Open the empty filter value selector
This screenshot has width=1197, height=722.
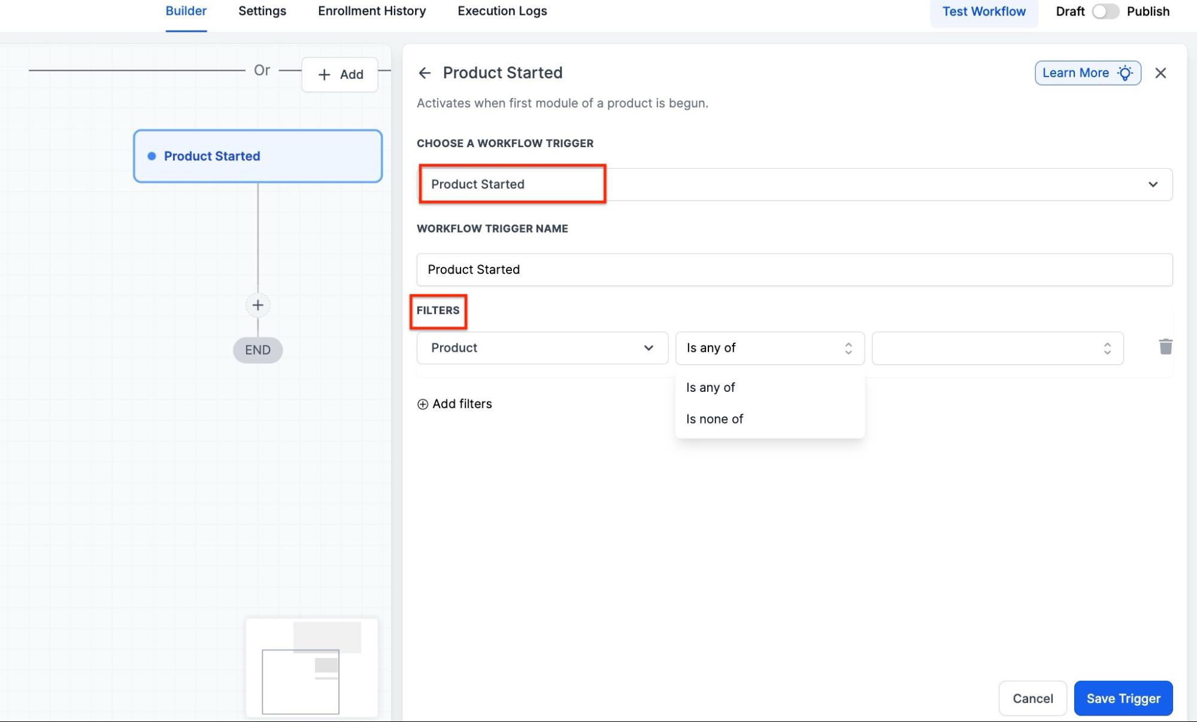coord(997,348)
